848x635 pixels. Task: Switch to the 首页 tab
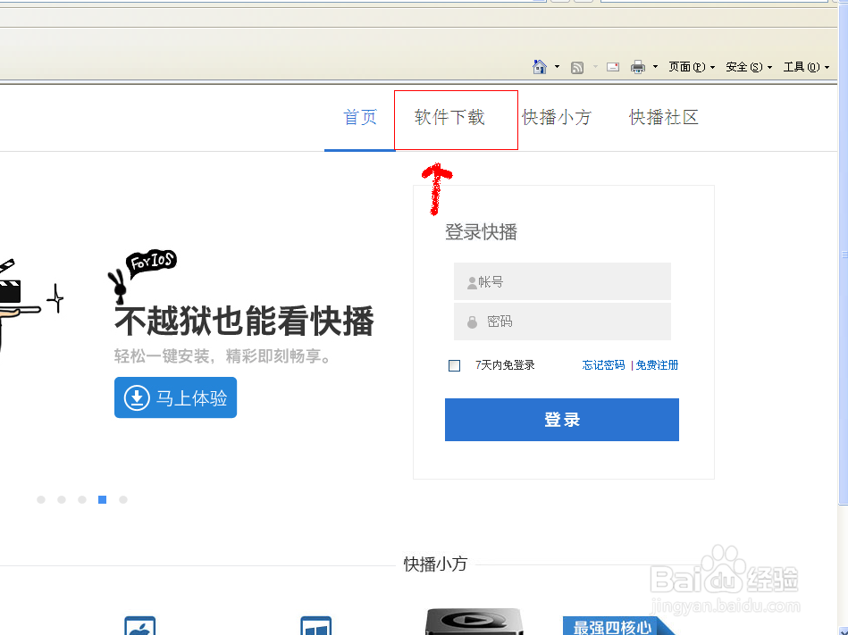click(360, 117)
